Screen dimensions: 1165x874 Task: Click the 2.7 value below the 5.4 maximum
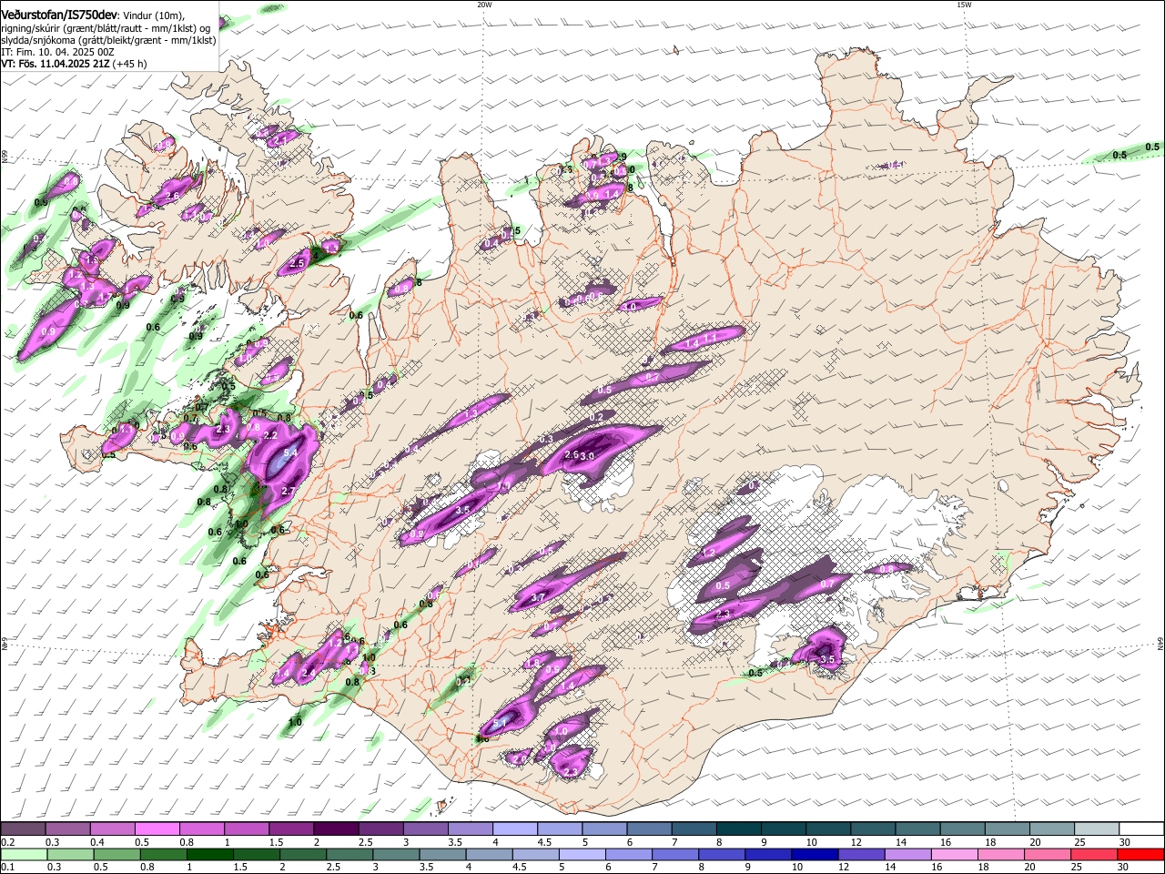288,491
